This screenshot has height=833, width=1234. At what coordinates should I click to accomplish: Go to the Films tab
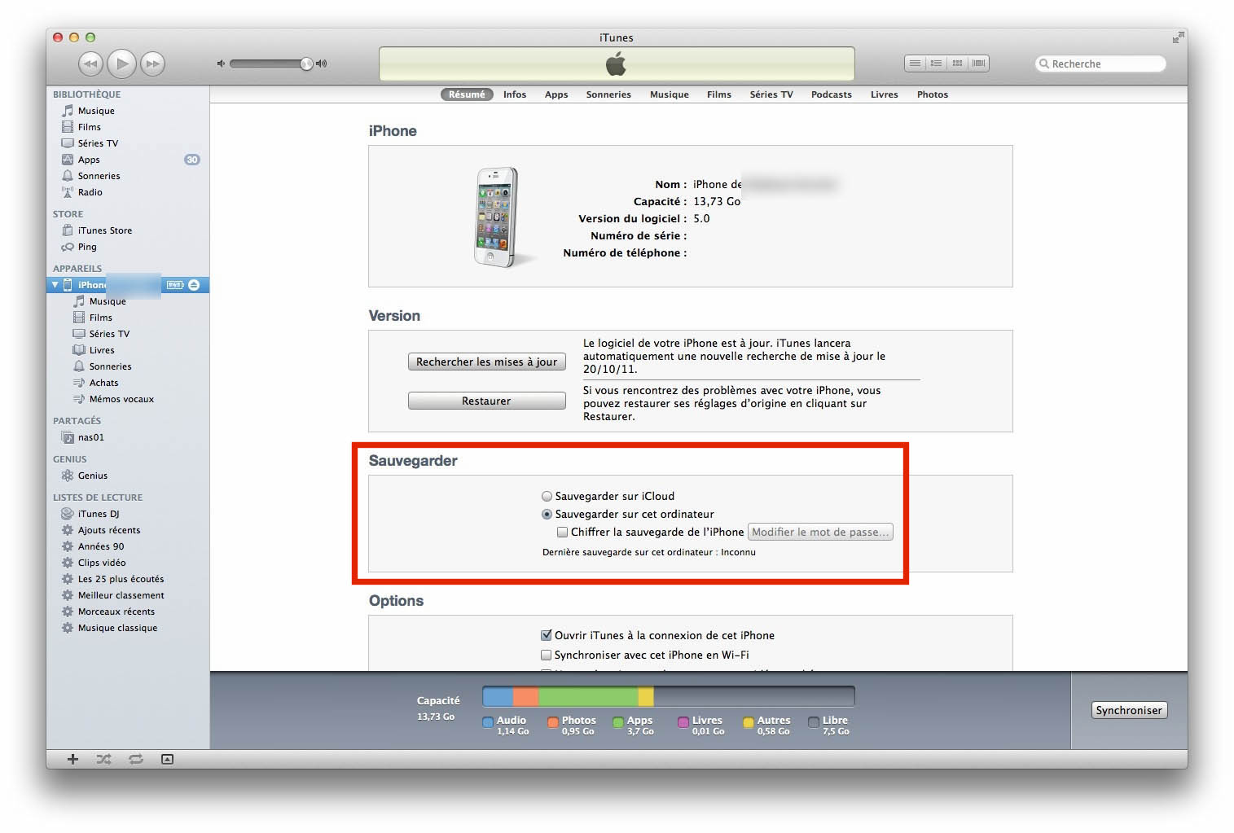click(x=719, y=94)
